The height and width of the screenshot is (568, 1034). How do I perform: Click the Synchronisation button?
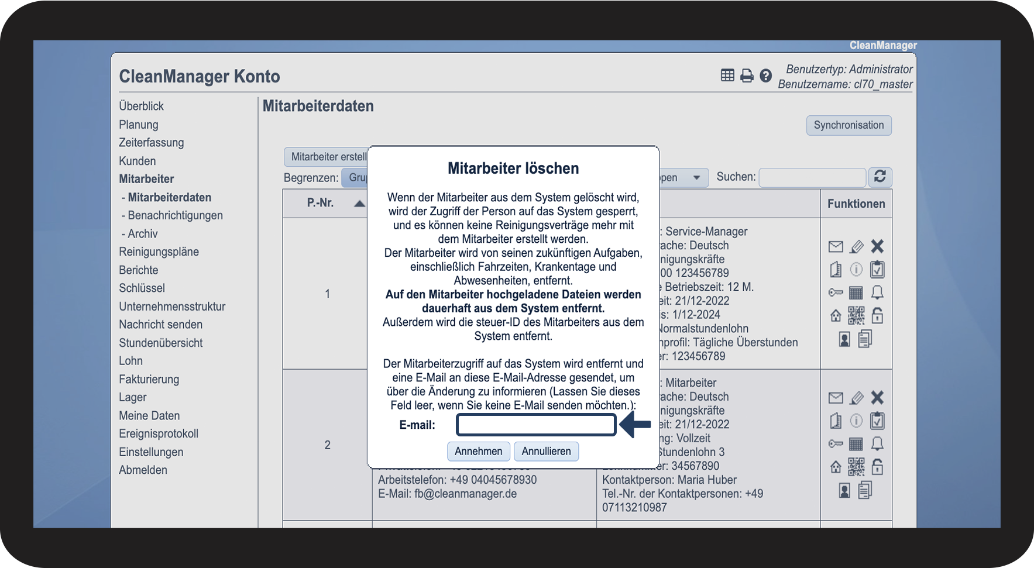tap(849, 125)
